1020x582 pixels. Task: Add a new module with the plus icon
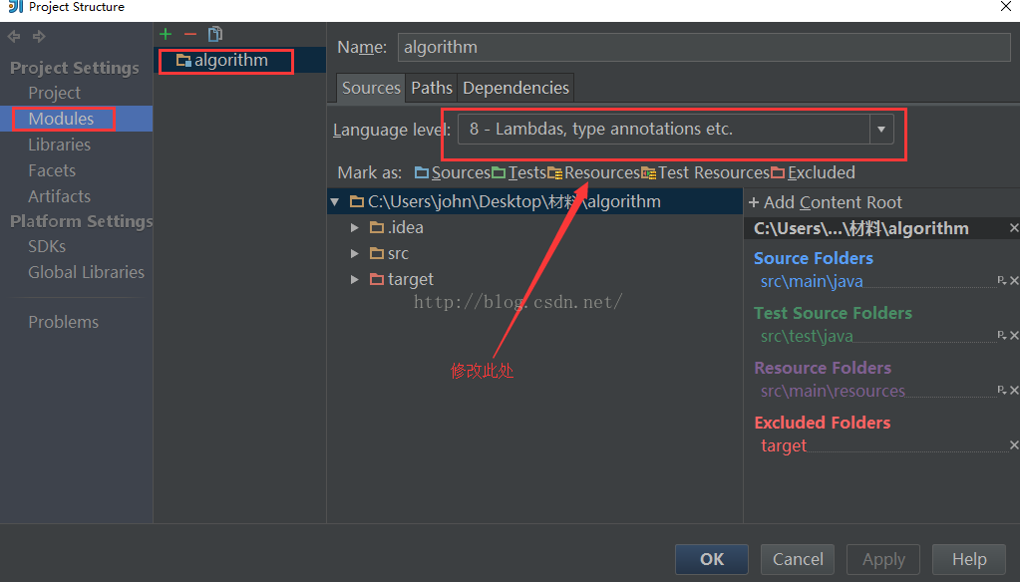(165, 33)
